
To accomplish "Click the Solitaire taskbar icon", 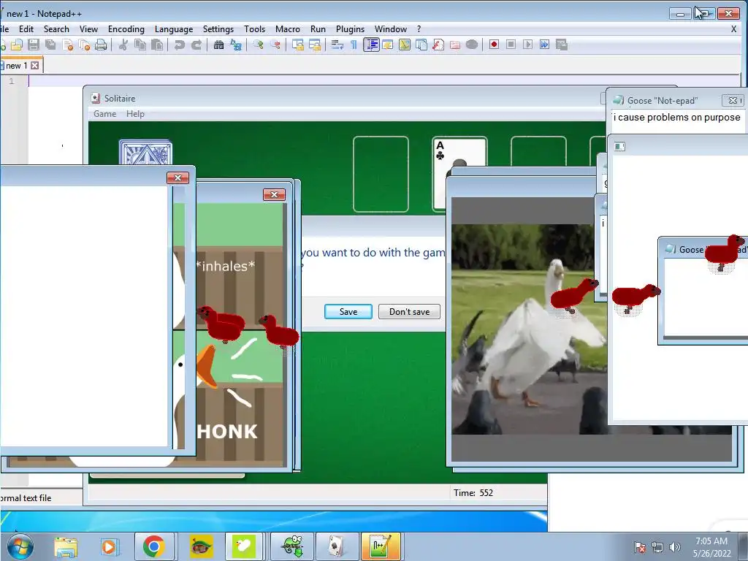I will point(337,546).
